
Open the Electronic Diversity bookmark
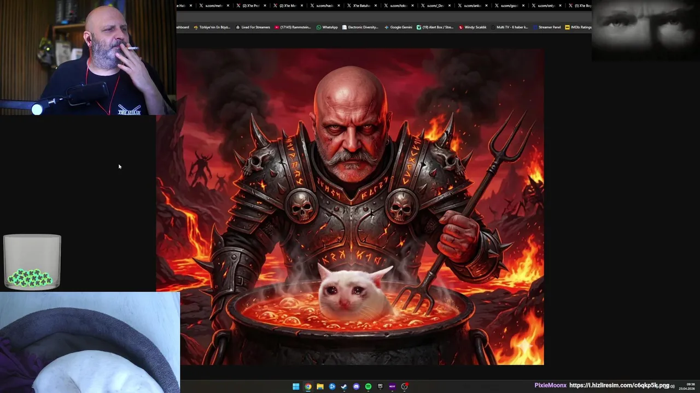coord(360,27)
